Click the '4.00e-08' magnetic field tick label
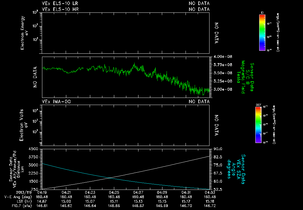The width and height of the screenshot is (303, 210). pos(223,57)
